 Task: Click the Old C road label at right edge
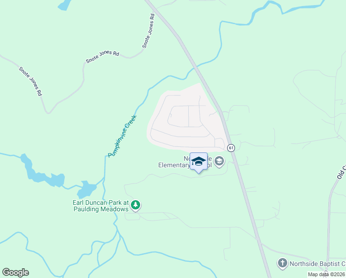point(341,172)
